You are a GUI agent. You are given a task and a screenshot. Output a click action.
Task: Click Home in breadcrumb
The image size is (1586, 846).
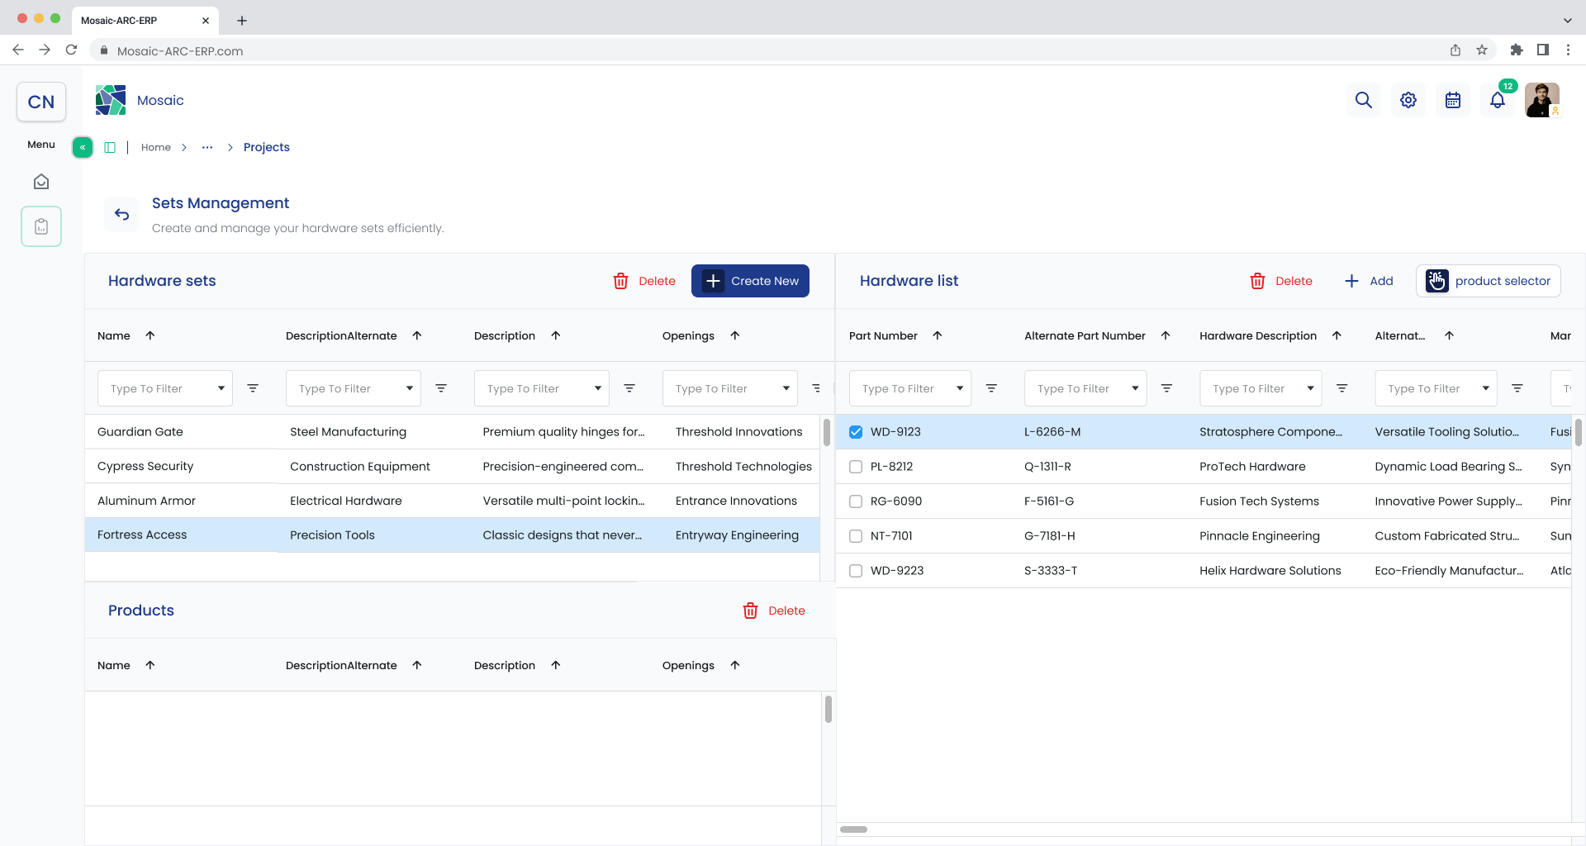pyautogui.click(x=155, y=147)
